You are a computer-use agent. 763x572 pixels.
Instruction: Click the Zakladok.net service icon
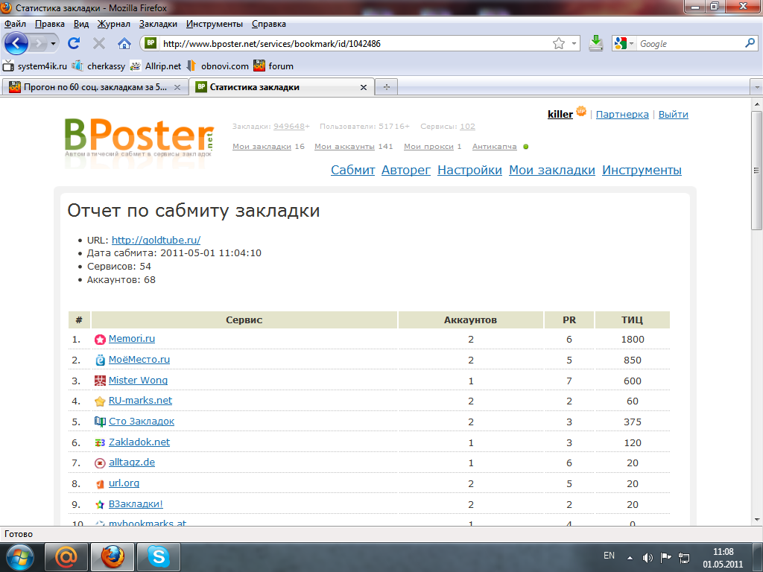pyautogui.click(x=100, y=442)
